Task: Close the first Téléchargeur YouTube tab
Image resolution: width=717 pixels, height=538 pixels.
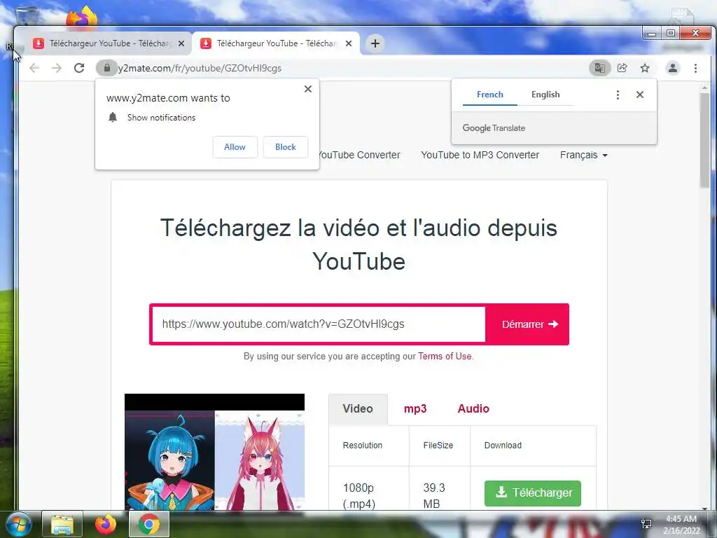Action: click(181, 43)
